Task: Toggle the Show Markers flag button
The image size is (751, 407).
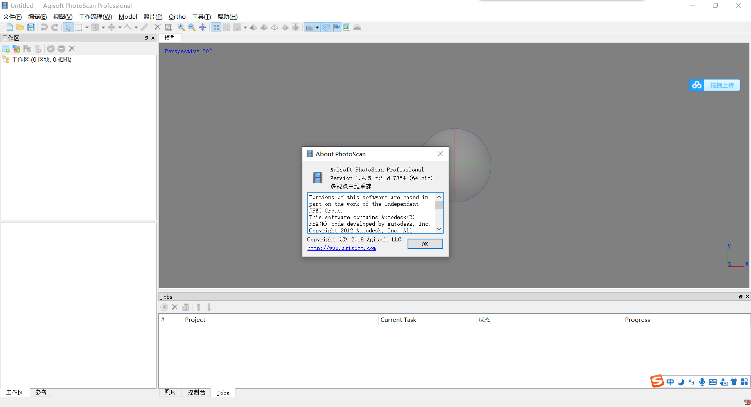Action: [x=336, y=27]
